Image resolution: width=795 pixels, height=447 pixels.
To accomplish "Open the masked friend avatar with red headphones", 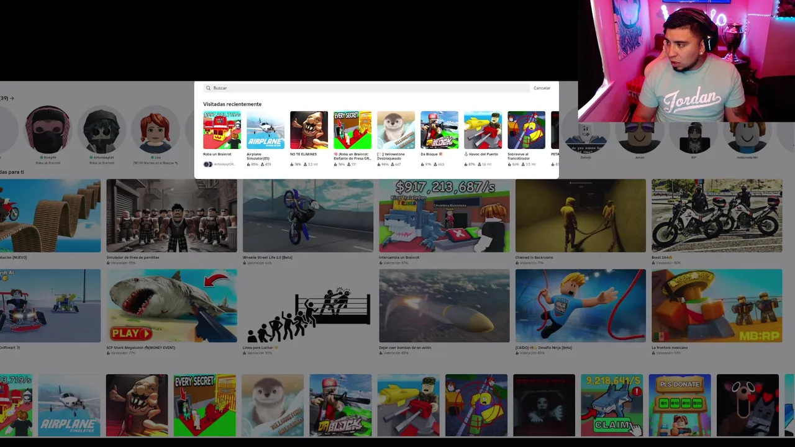I will point(47,130).
